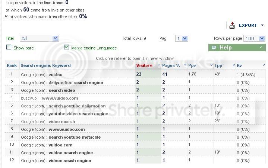This screenshot has height=168, width=268.
Task: Open the buscauol www.vuidoo.com referer
Action: coord(50,98)
